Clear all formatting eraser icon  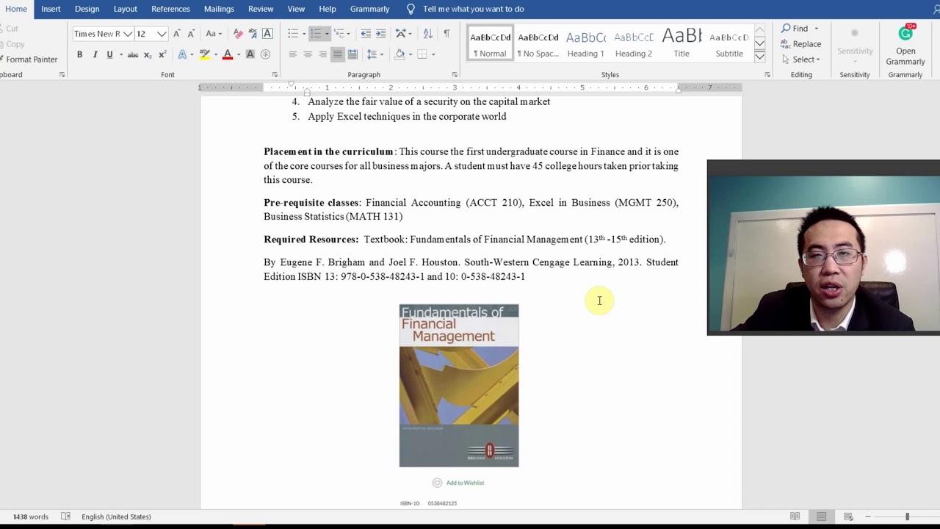pos(238,34)
